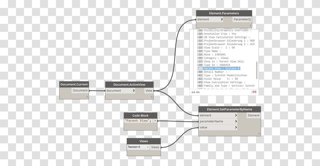Click the Element output port on SetParameterByName

coord(253,115)
